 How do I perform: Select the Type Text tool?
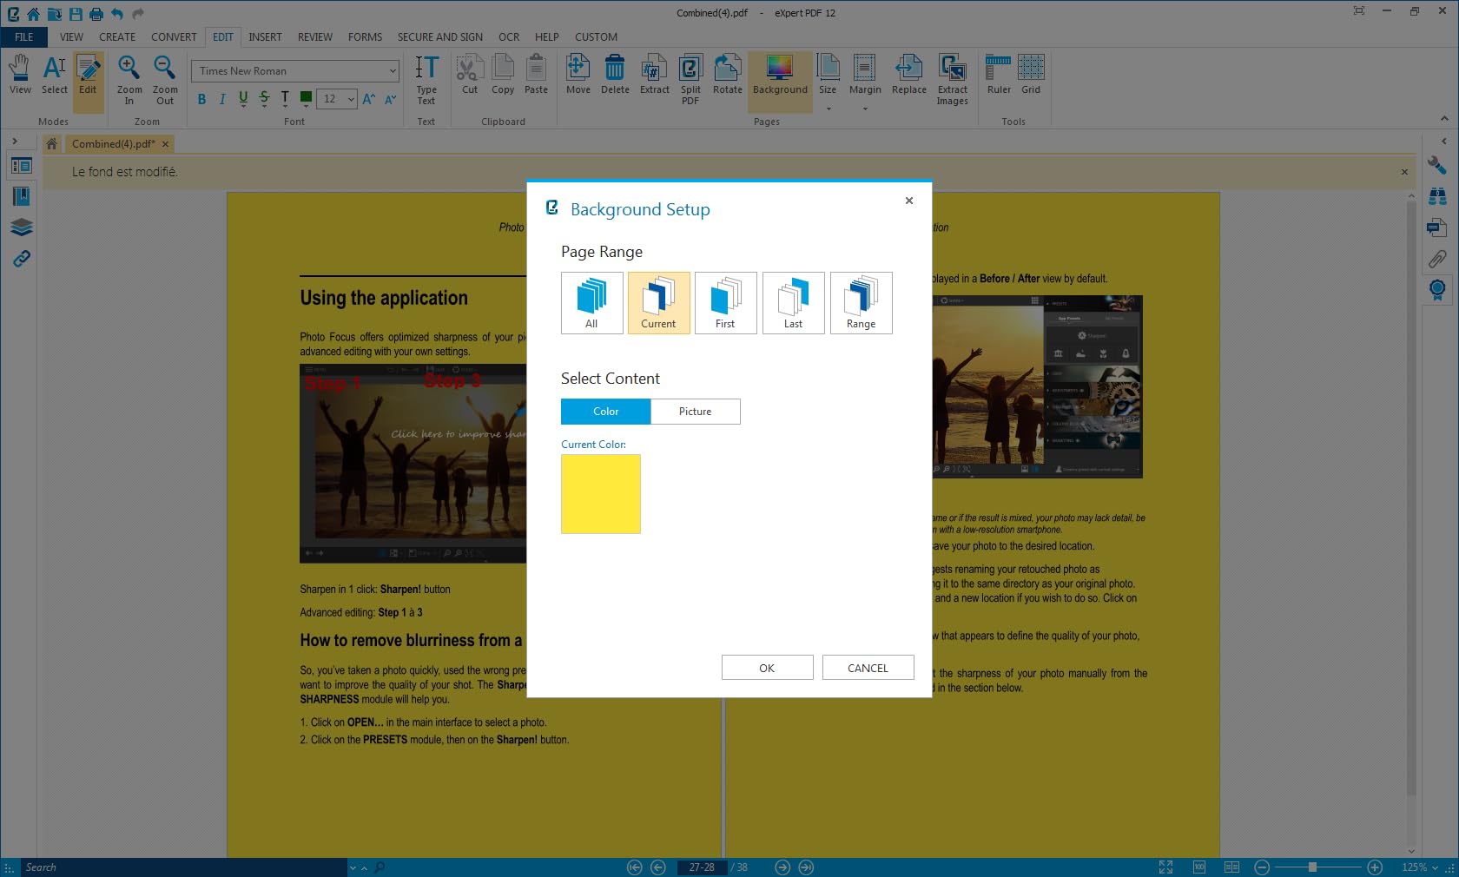pos(426,79)
